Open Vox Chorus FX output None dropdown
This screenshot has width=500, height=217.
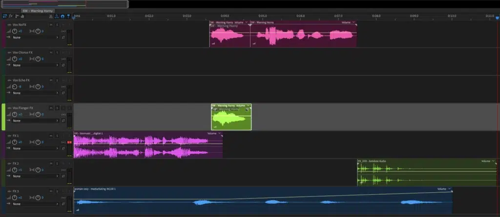pos(36,65)
